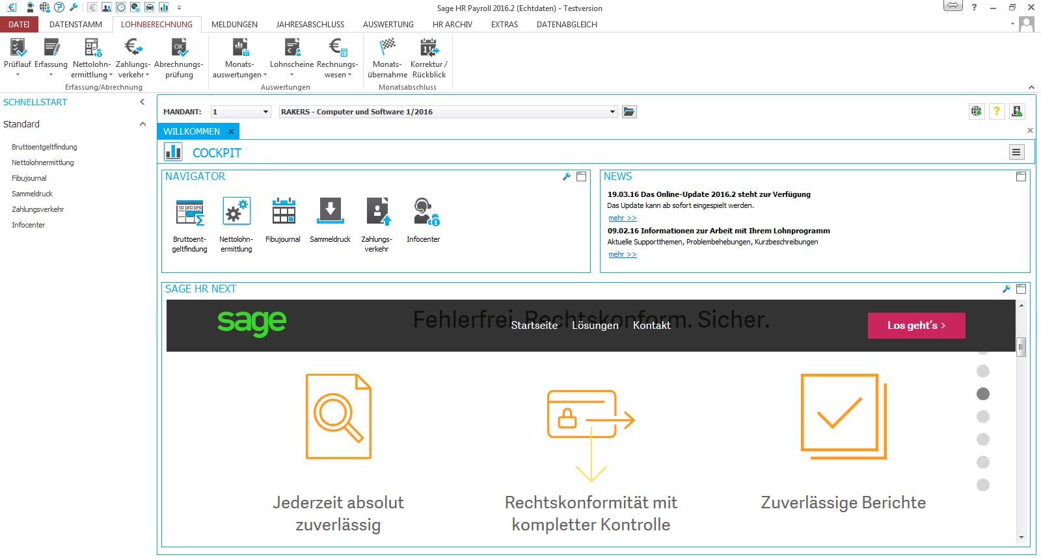Expand the Zahlungsverkehr ribbon dropdown arrow
The width and height of the screenshot is (1041, 559).
(x=147, y=75)
